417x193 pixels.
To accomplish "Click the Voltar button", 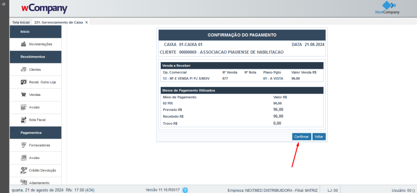I will [x=319, y=137].
